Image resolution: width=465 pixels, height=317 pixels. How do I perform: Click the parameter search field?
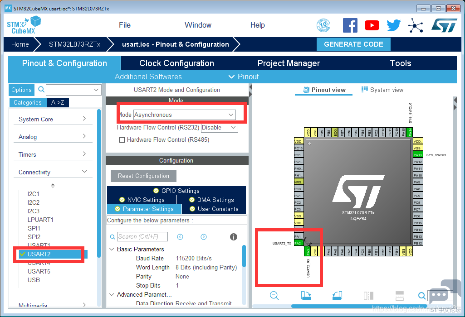point(142,237)
